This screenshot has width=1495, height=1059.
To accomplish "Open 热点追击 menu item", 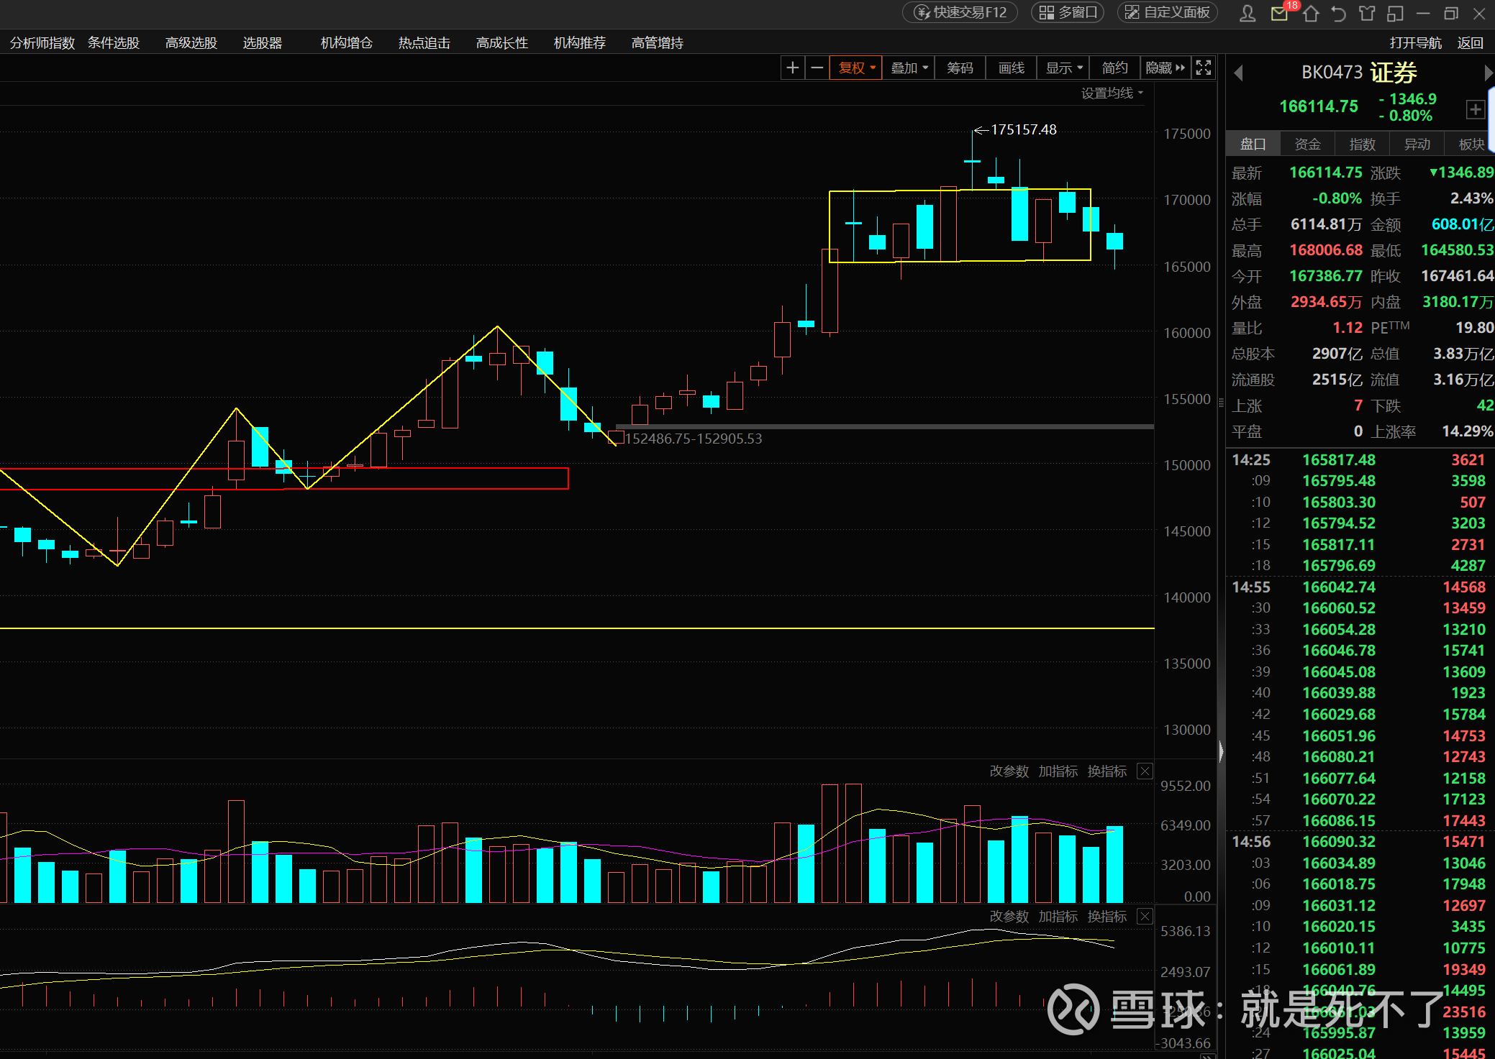I will [x=424, y=43].
